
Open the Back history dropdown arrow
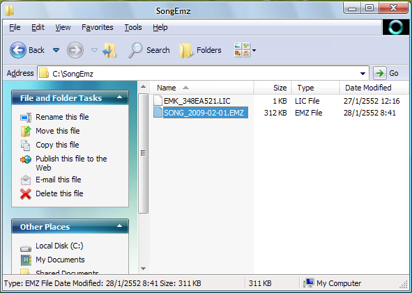pos(56,50)
